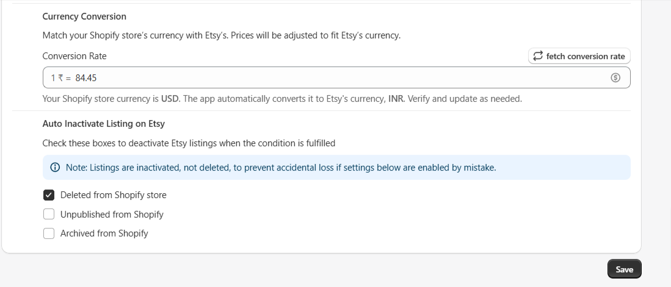Image resolution: width=671 pixels, height=287 pixels.
Task: Click the info icon in the note banner
Action: [x=55, y=168]
